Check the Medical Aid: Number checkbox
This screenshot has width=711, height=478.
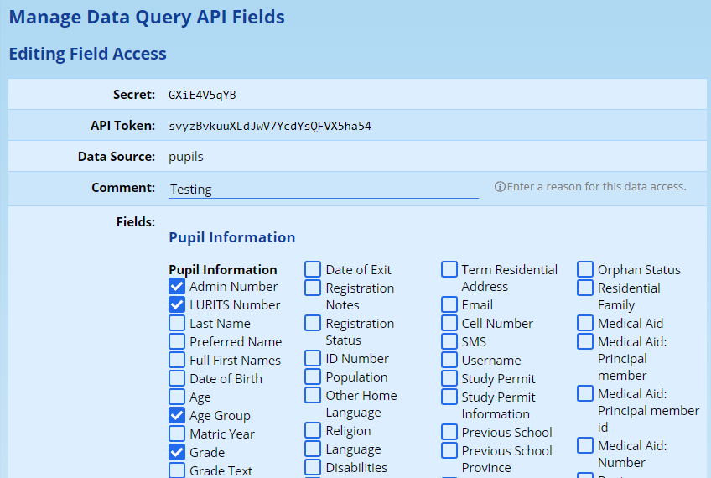(x=585, y=445)
